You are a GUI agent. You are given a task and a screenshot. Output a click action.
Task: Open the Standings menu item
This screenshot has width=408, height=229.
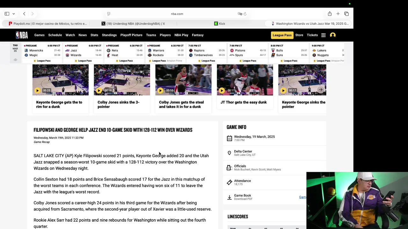point(109,35)
